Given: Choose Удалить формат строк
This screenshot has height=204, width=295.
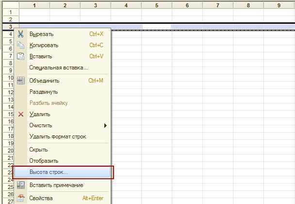Looking at the screenshot, I should point(58,136).
